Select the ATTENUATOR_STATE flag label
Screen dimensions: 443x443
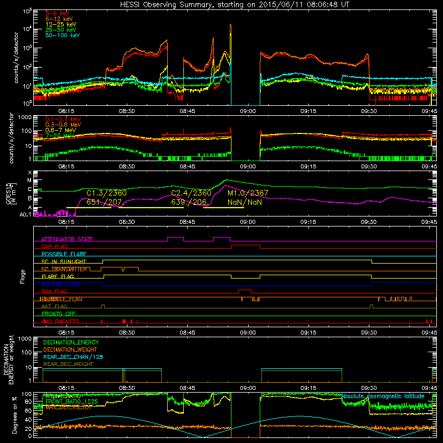[67, 239]
